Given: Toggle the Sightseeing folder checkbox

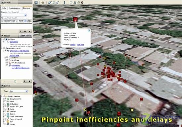Looking at the screenshot, I should [x=5, y=42].
